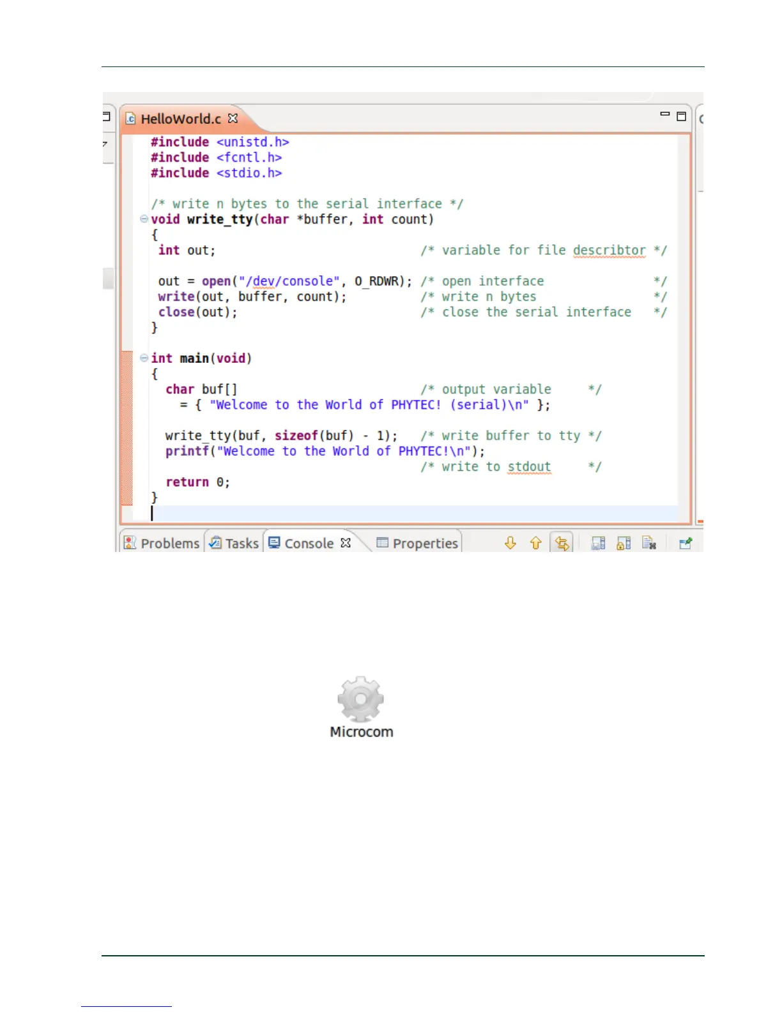Screen dimensions: 782x1012
Task: Switch to the Problems tab
Action: tap(162, 543)
